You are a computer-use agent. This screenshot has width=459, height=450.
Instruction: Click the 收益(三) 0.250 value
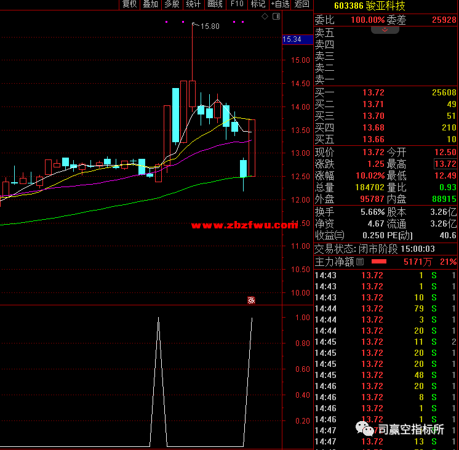point(373,236)
